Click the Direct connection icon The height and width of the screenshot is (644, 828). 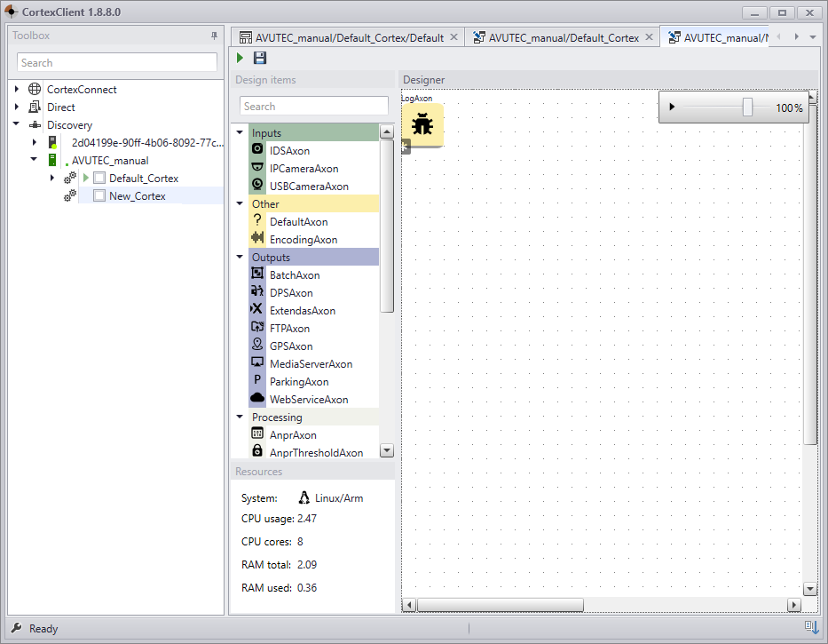coord(35,107)
